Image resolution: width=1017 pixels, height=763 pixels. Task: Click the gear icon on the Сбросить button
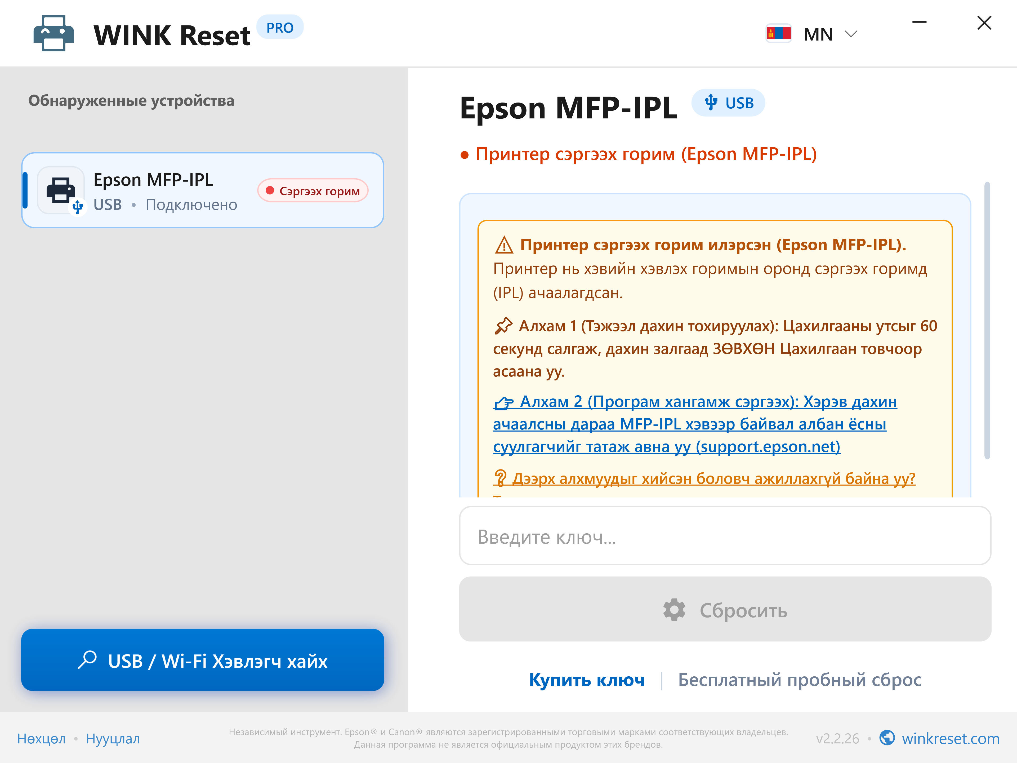[x=674, y=610]
